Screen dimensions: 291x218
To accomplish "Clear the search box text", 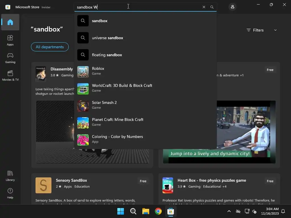I will pyautogui.click(x=204, y=7).
